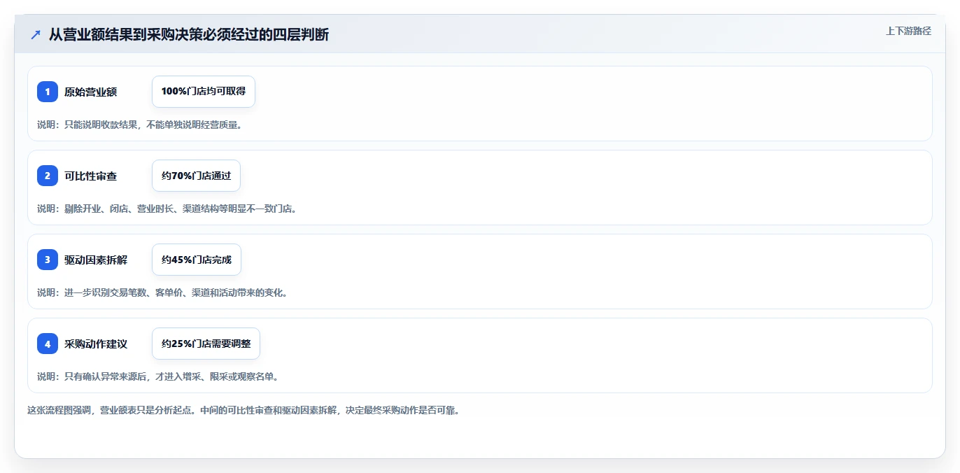The image size is (960, 473).
Task: Click the note '只能说明收款结果，不能单独说明经营质量'
Action: click(139, 125)
